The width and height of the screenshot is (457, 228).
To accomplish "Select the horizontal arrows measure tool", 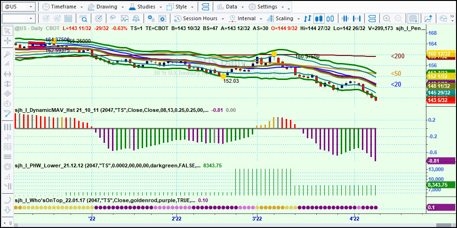I will click(x=8, y=74).
